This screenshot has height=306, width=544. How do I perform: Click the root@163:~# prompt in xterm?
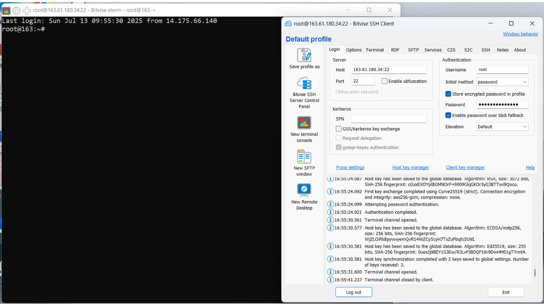23,29
